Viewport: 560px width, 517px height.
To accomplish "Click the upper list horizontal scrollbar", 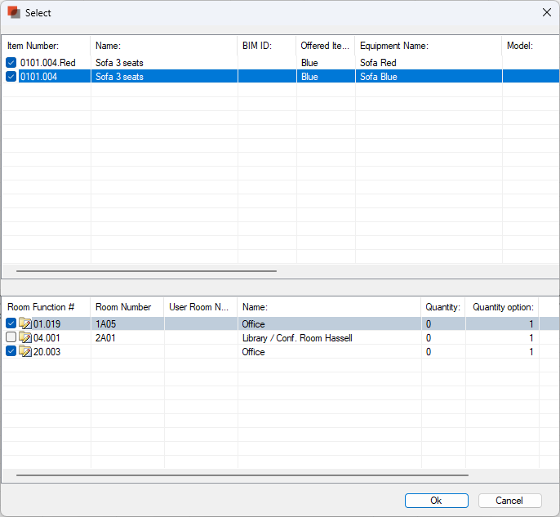I will click(x=147, y=271).
